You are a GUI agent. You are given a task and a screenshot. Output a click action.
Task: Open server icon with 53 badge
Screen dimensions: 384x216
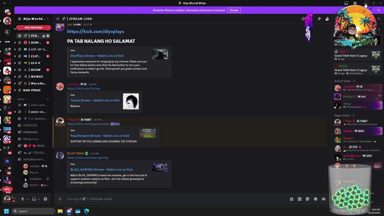[7, 61]
